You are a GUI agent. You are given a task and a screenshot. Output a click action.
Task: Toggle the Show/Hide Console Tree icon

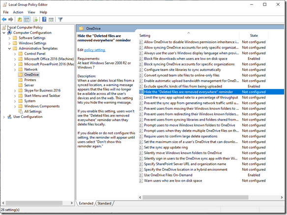click(x=27, y=19)
